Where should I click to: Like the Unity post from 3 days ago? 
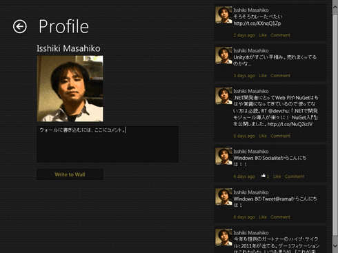(263, 76)
